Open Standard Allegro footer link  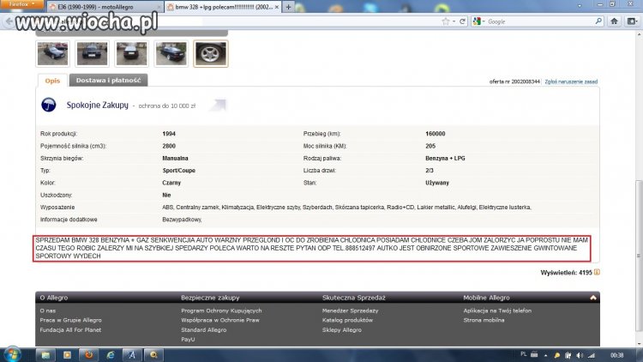click(204, 329)
